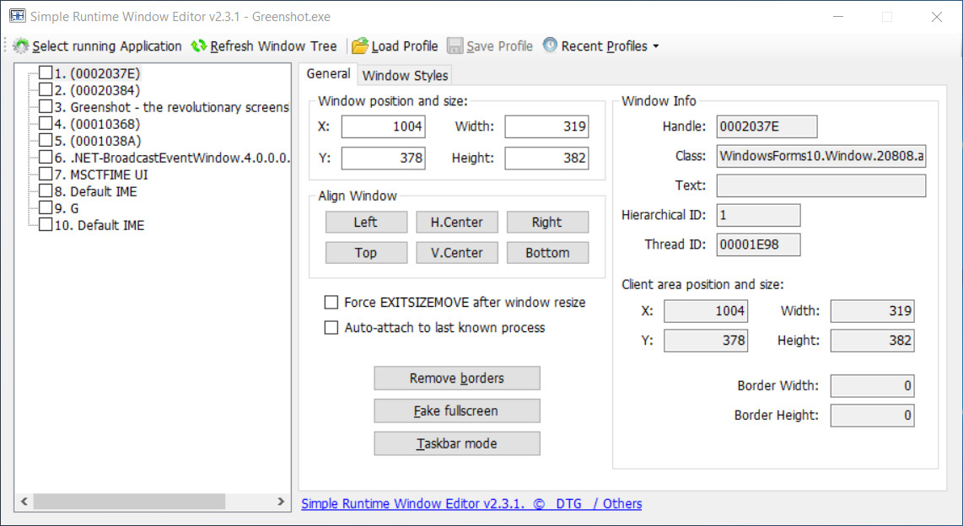
Task: Align window with H.Center button
Action: pos(457,223)
